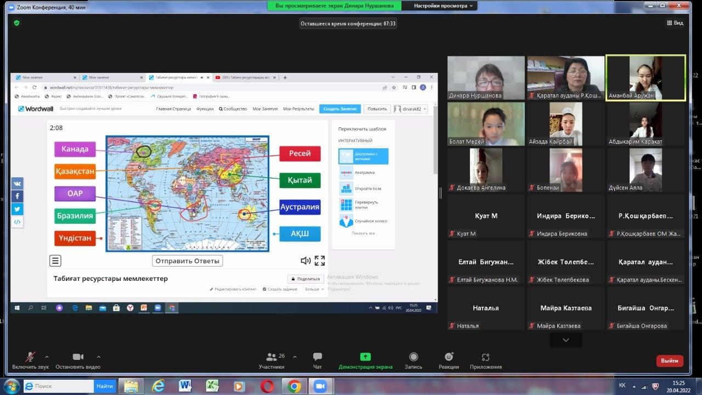The height and width of the screenshot is (395, 702).
Task: Click the green Демонстрация экрана icon
Action: click(x=365, y=357)
